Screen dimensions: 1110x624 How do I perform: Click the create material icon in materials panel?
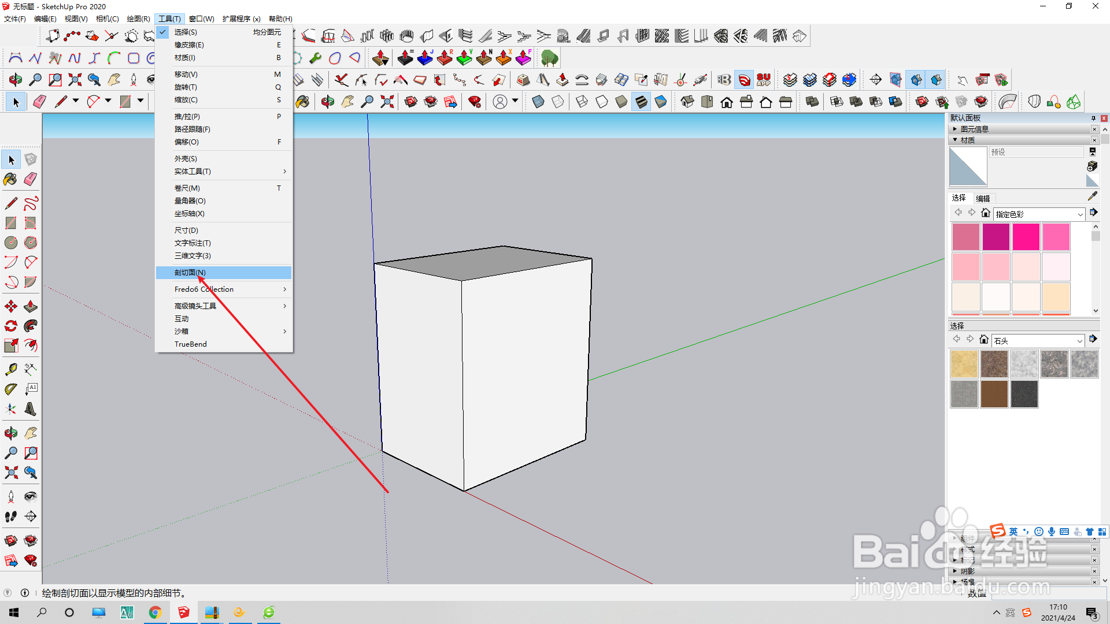point(1092,166)
